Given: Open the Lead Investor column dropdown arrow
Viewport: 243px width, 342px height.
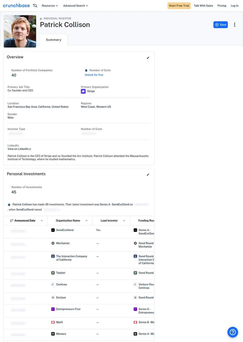Looking at the screenshot, I should tap(124, 221).
